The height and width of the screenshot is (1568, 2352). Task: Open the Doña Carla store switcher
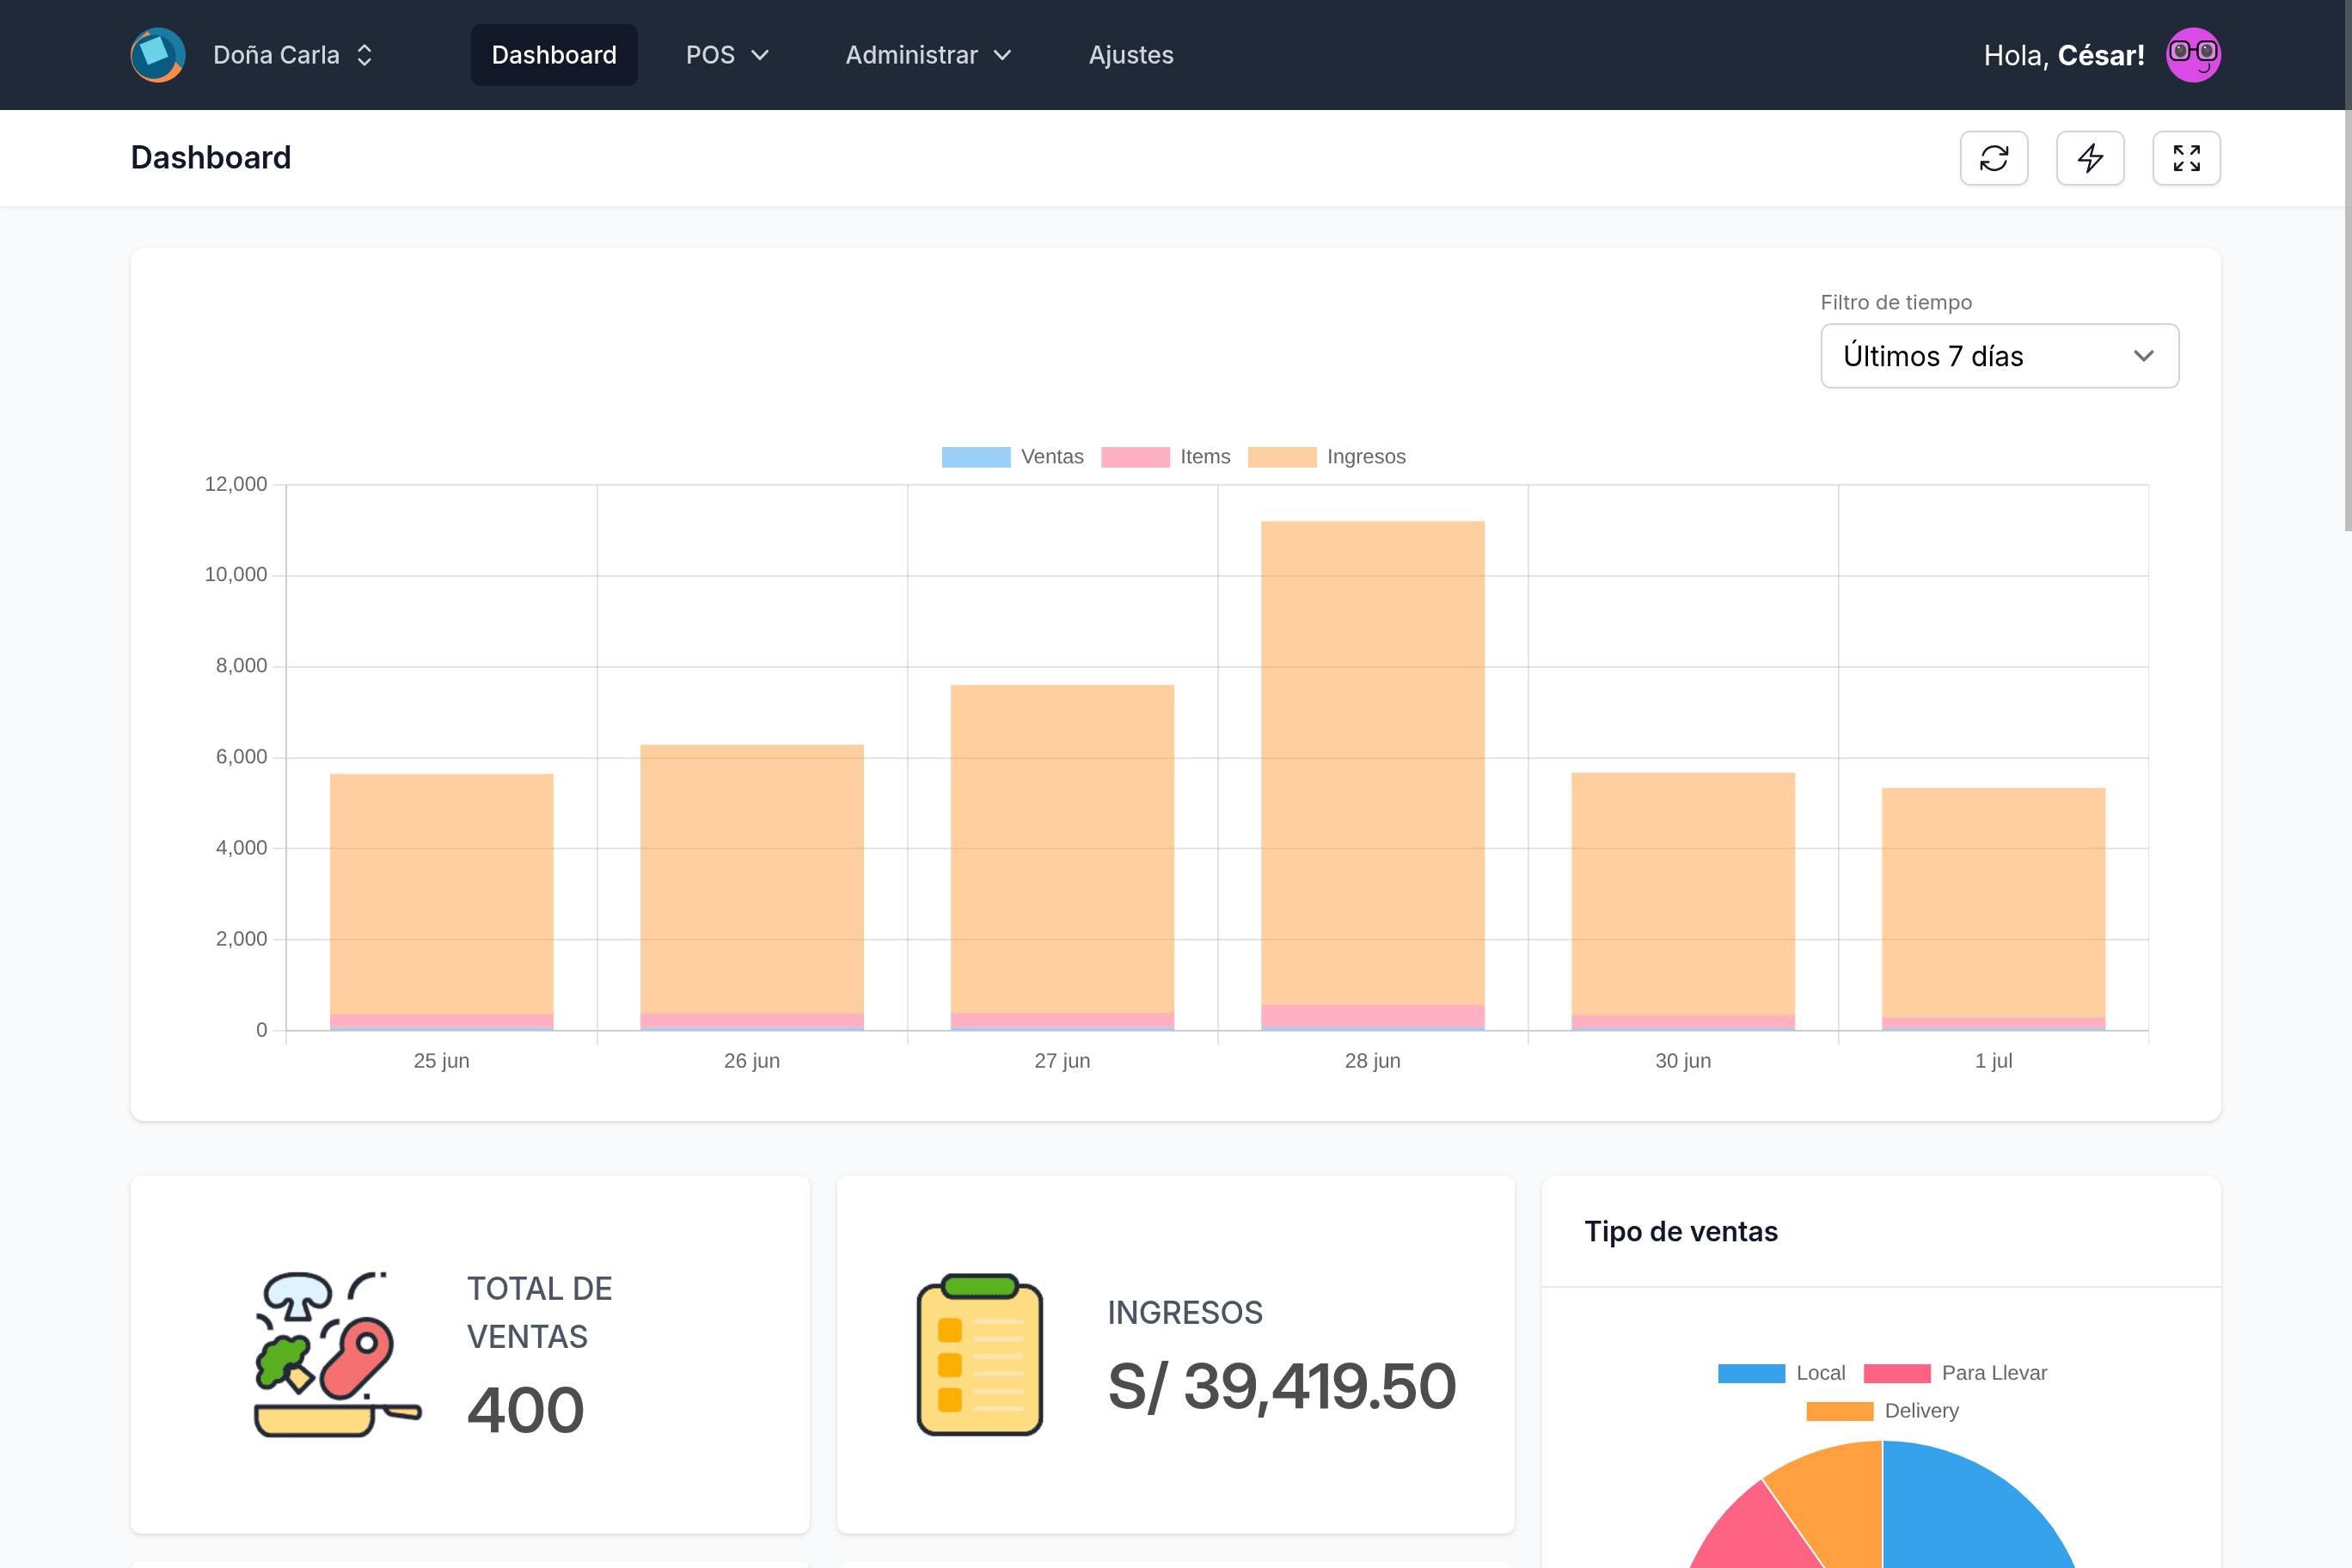(x=293, y=55)
